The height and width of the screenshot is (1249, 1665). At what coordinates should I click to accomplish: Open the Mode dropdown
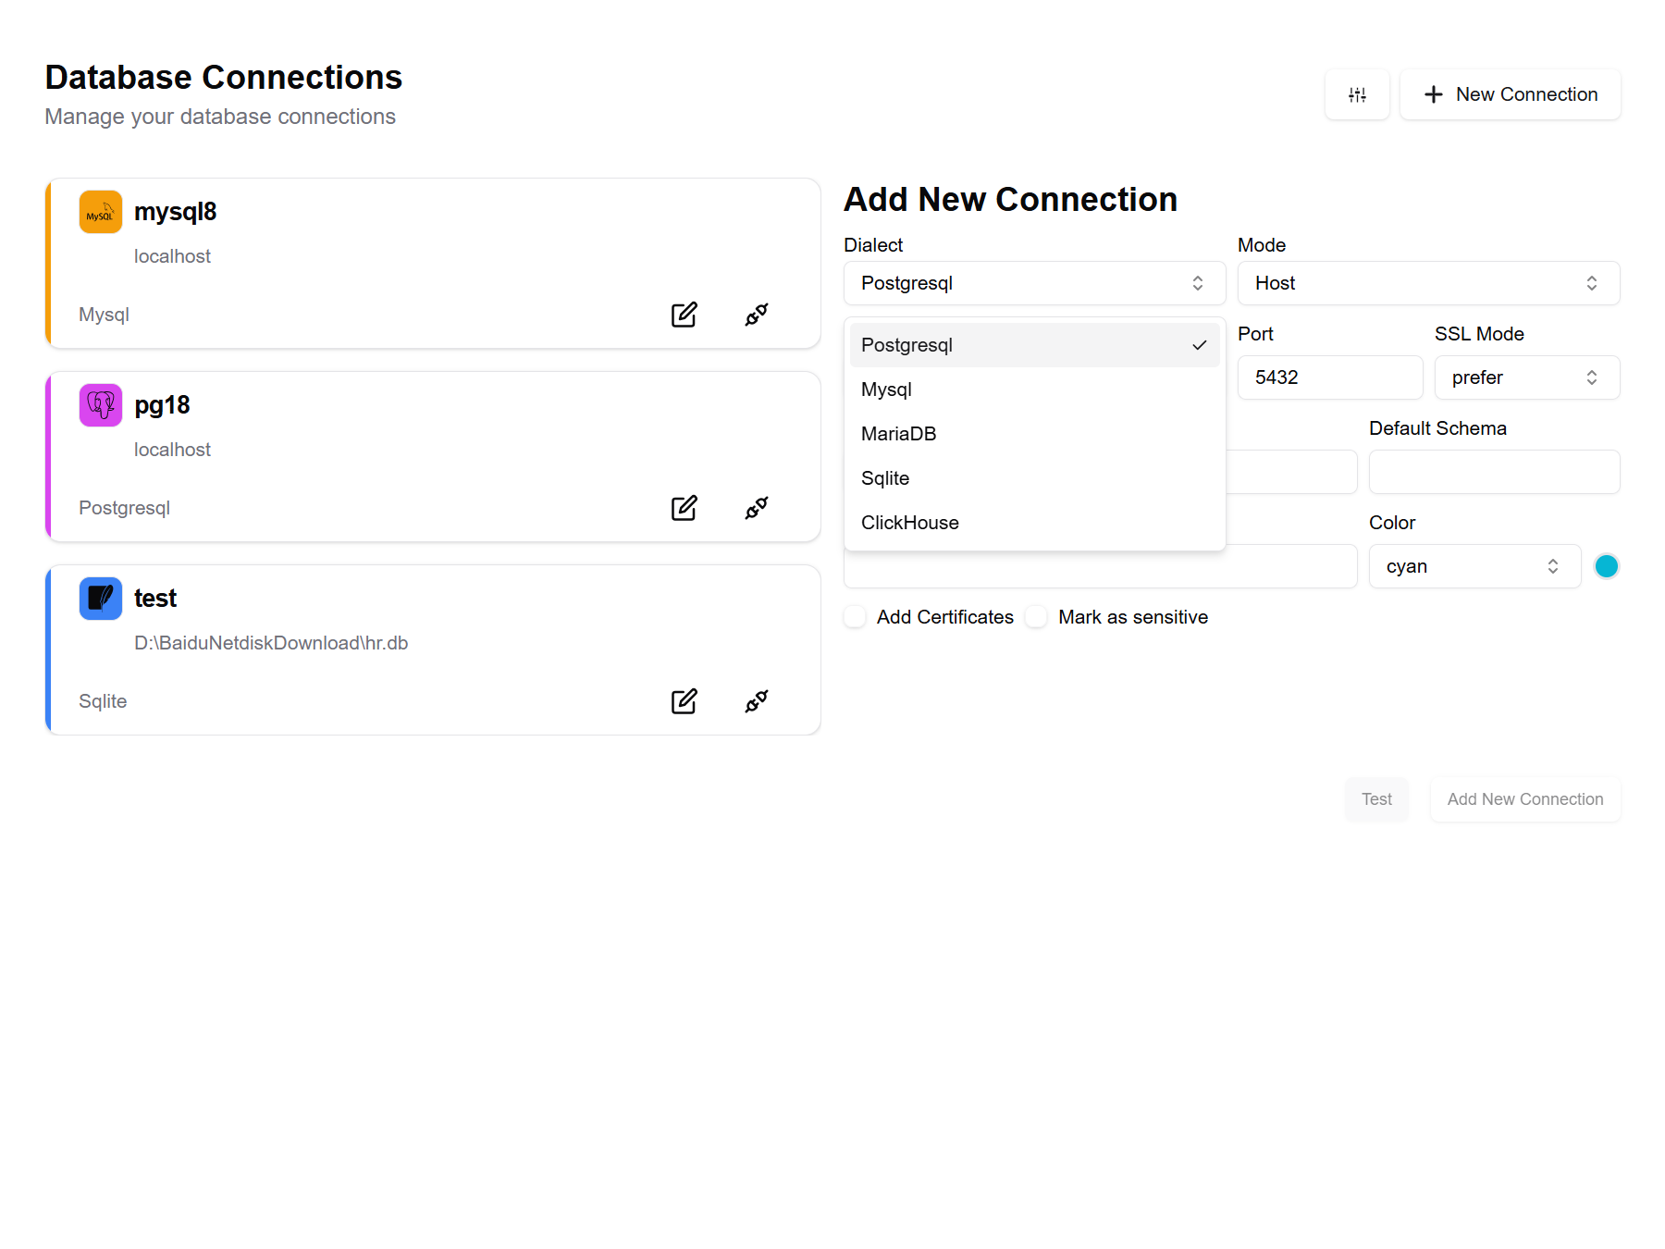[1428, 283]
